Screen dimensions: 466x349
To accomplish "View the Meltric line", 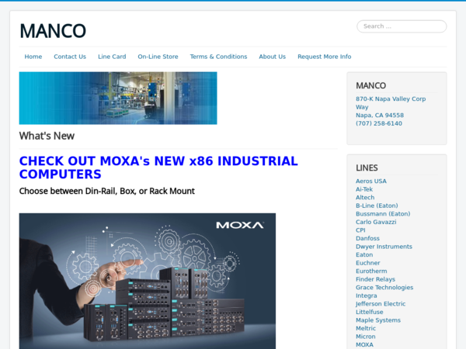I will click(x=366, y=328).
